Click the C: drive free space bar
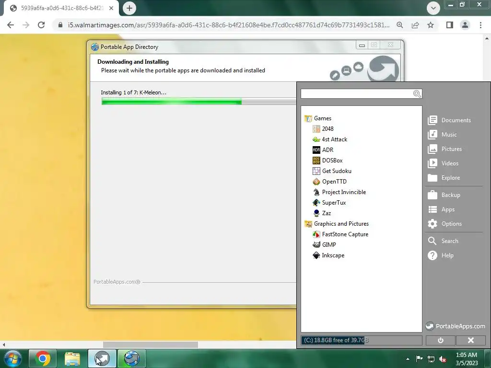Viewport: 491px width, 368px height. click(362, 341)
